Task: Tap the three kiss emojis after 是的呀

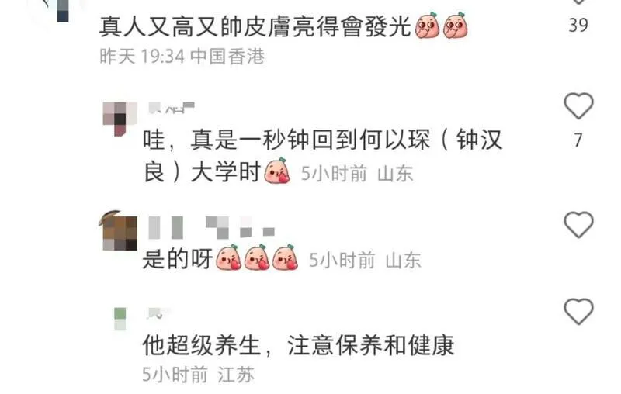Action: pyautogui.click(x=257, y=257)
